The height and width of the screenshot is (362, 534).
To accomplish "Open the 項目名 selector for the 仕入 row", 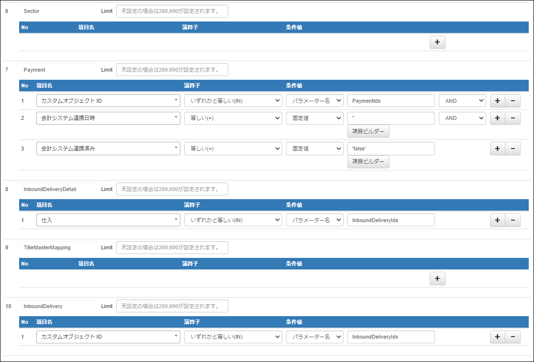I will [108, 220].
